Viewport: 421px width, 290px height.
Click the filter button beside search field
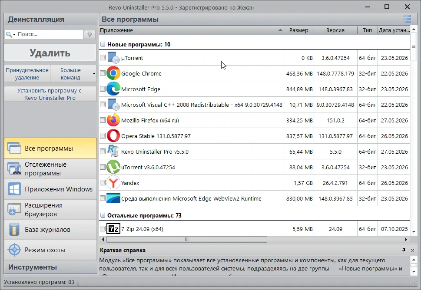coord(90,34)
